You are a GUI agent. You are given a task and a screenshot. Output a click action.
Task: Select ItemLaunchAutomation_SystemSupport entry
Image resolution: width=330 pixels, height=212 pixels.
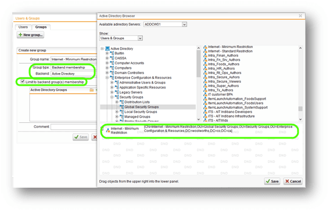238,108
